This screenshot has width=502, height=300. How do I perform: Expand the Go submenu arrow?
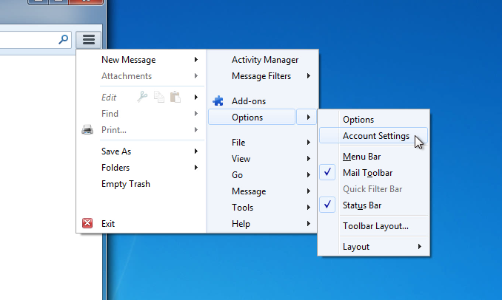[x=308, y=175]
